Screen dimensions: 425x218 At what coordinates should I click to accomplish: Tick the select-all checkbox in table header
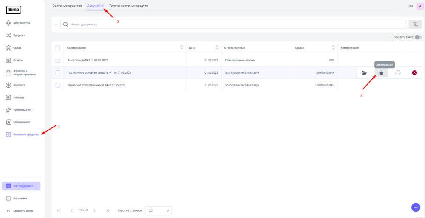tap(58, 48)
